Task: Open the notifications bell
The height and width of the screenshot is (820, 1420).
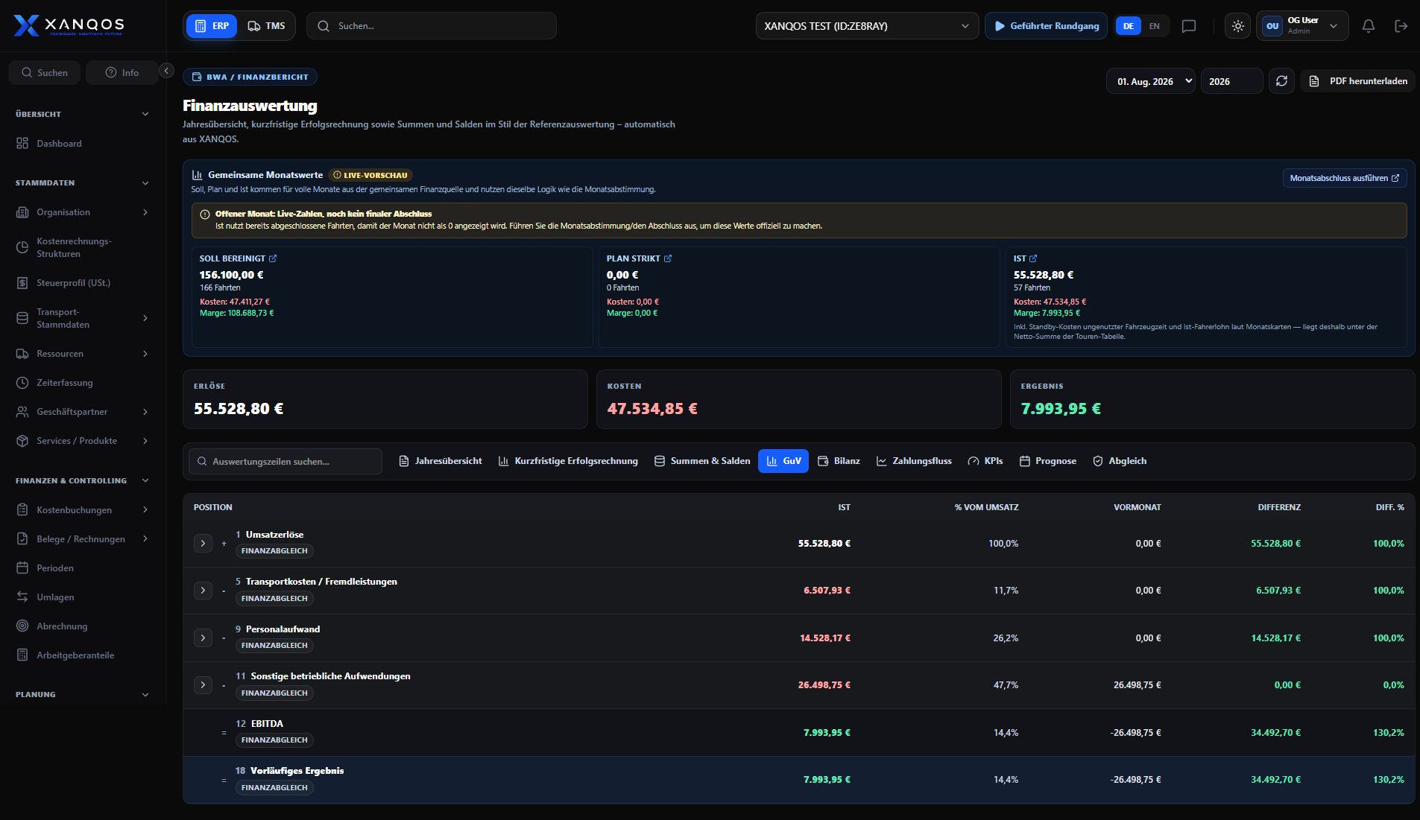Action: [x=1369, y=26]
